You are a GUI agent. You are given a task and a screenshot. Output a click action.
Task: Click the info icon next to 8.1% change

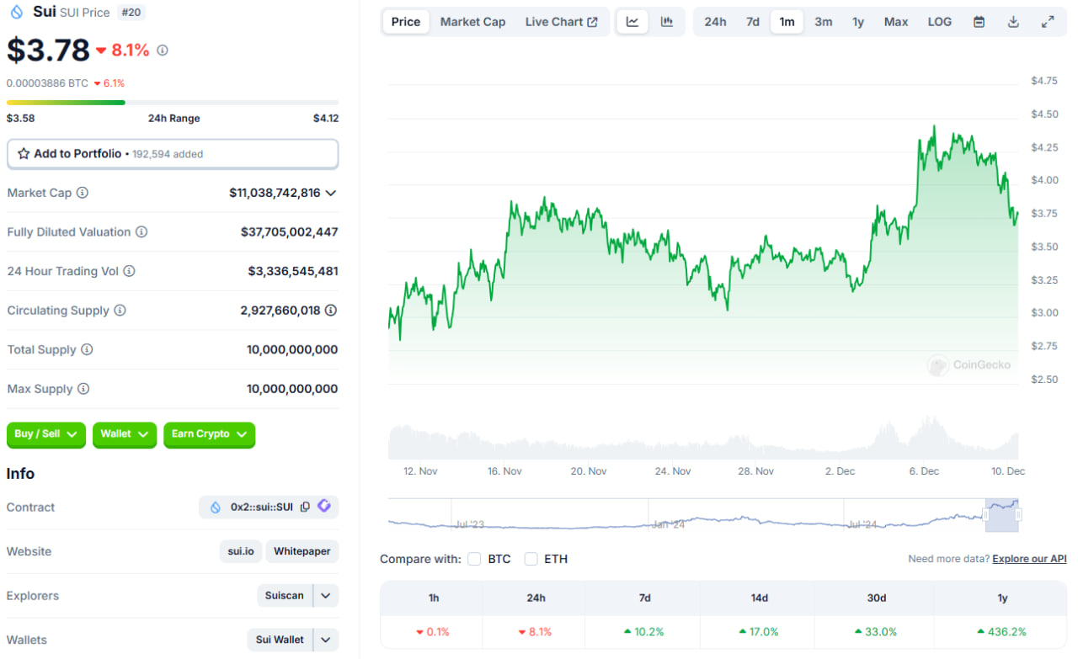[163, 50]
